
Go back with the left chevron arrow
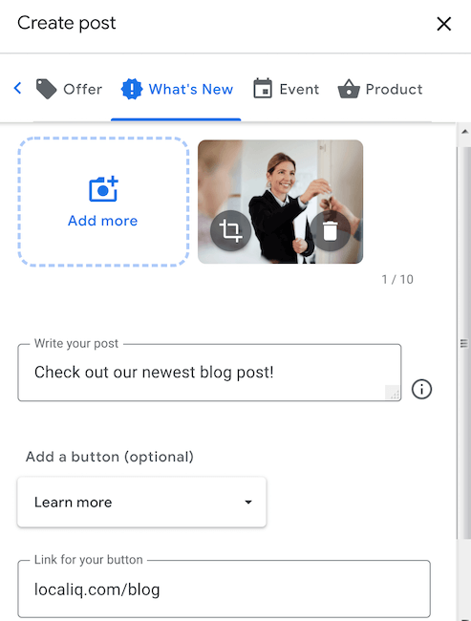(x=17, y=88)
